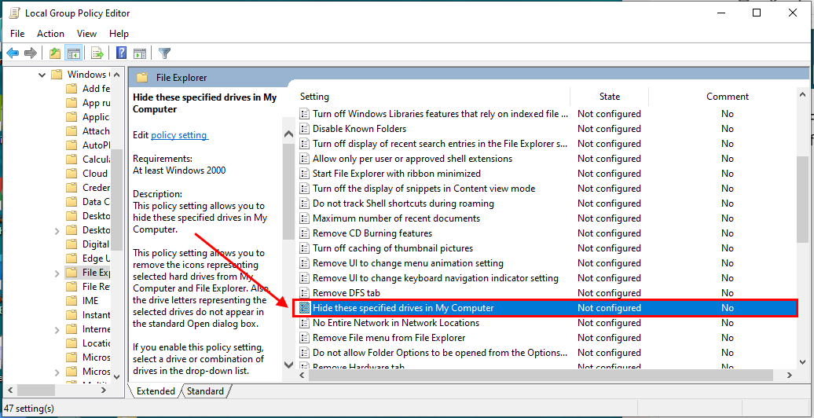814x418 pixels.
Task: Sort list by the State column header
Action: click(x=609, y=97)
